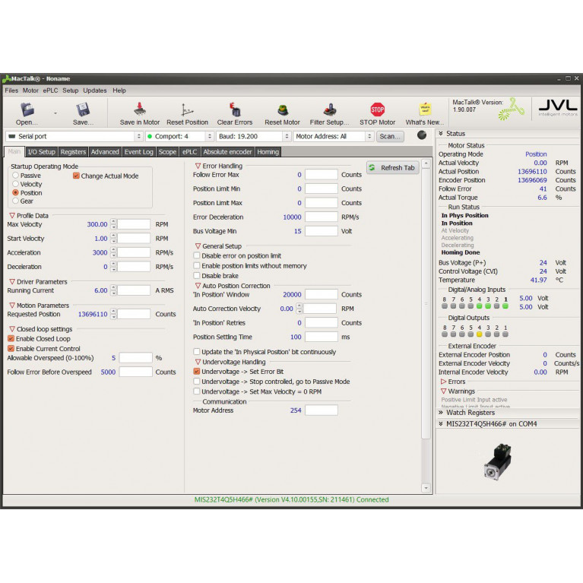Collapse the MIS232T4Q5H466# on COM4 panel
583x583 pixels.
(x=441, y=424)
